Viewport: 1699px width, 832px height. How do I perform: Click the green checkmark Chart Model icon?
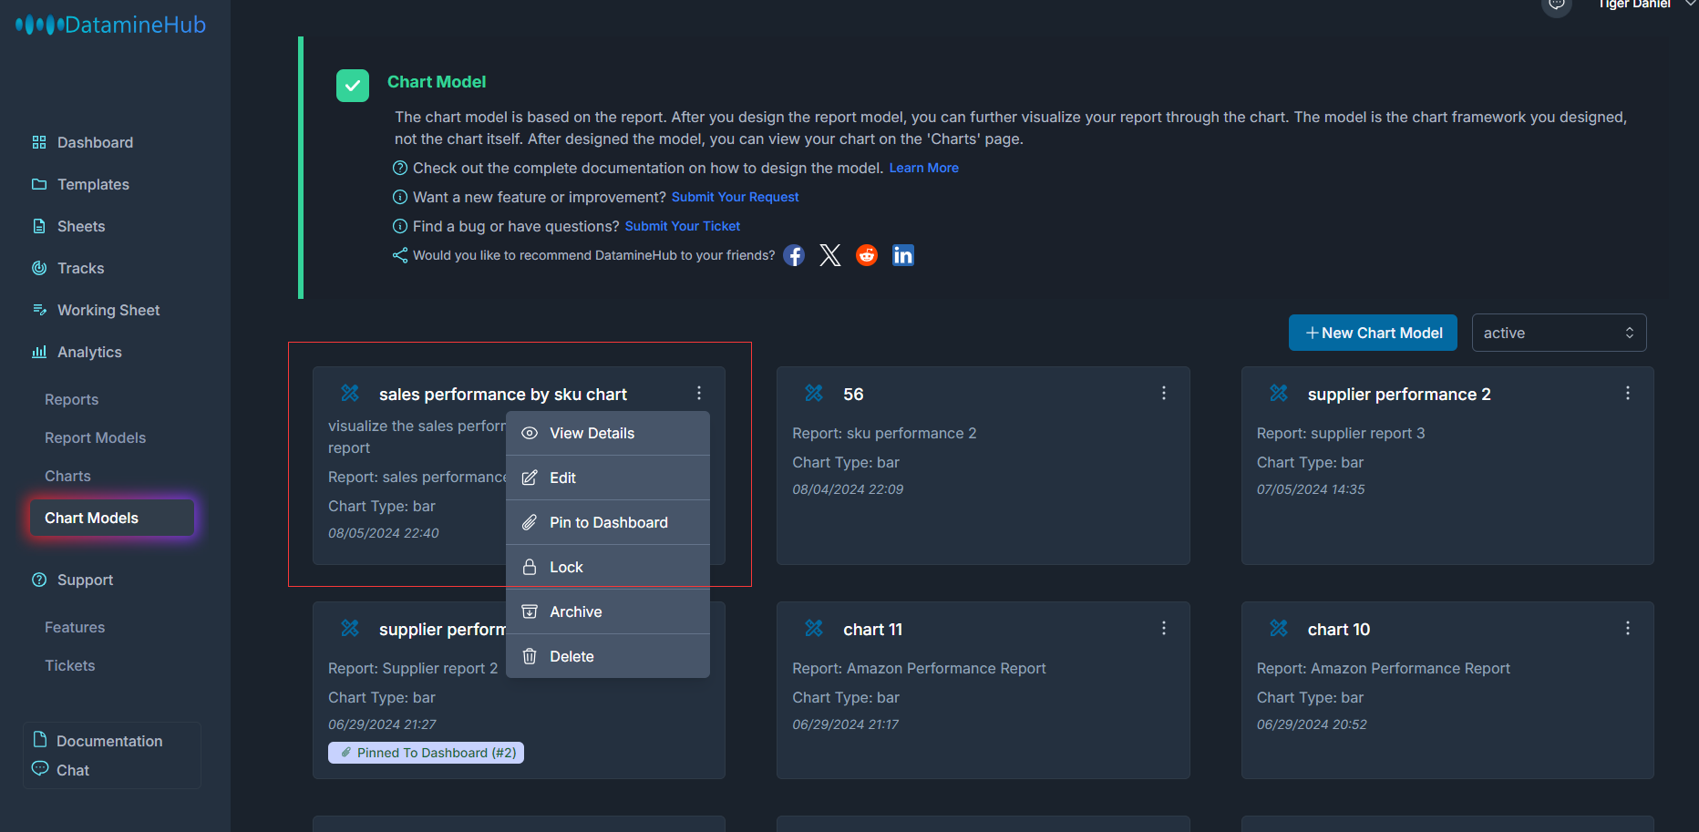point(353,86)
